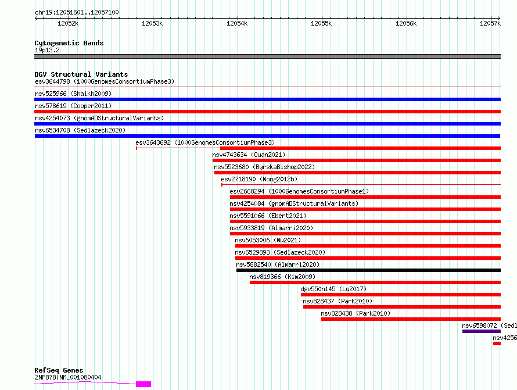Click the 19p13.2 band label
This screenshot has height=390, width=517.
click(47, 50)
